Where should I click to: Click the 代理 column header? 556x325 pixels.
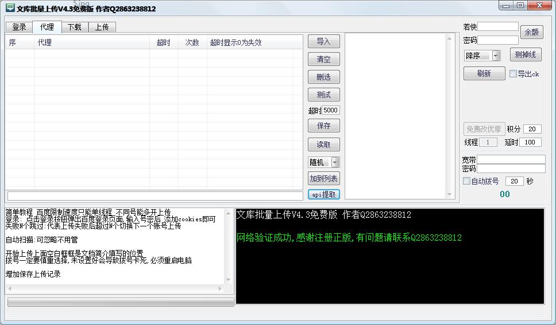92,42
